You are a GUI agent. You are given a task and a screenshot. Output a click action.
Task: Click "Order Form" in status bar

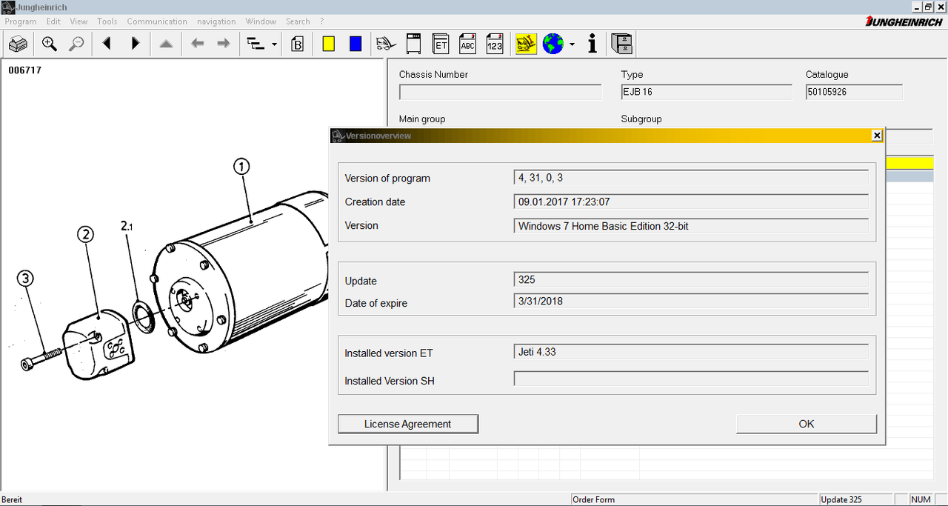(594, 499)
